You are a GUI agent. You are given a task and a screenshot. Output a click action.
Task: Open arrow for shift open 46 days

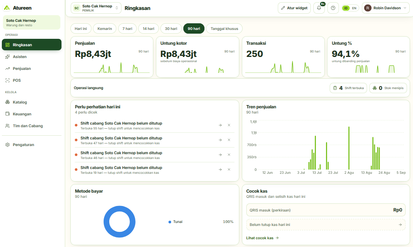[220, 155]
